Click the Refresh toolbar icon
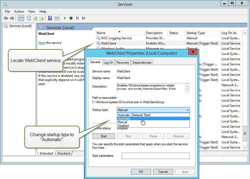 pos(35,18)
